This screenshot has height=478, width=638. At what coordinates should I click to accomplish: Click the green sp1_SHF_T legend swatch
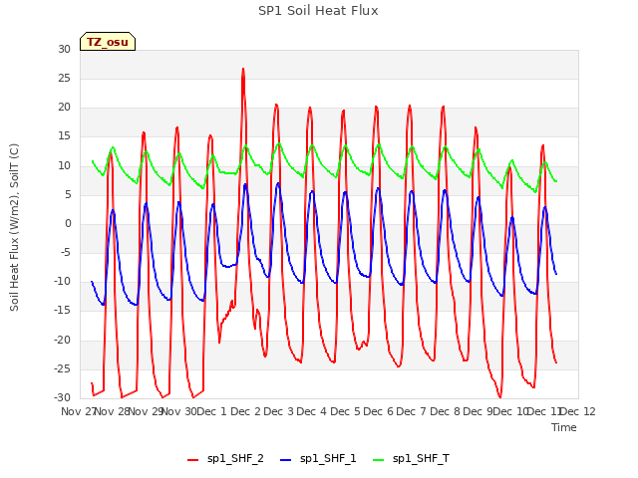point(379,460)
